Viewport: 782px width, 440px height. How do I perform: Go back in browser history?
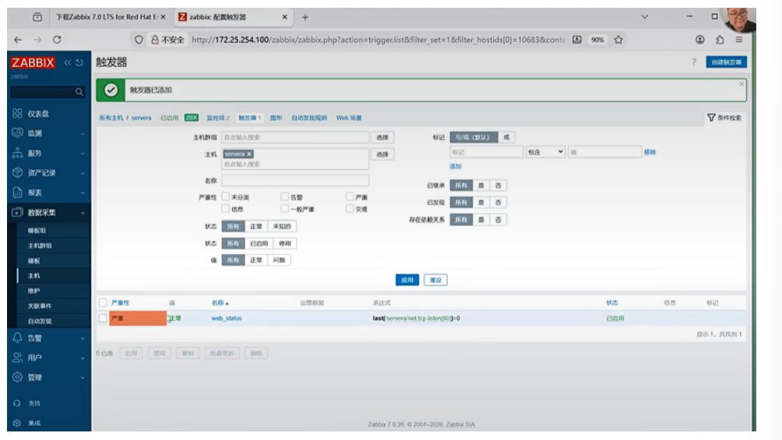click(18, 40)
